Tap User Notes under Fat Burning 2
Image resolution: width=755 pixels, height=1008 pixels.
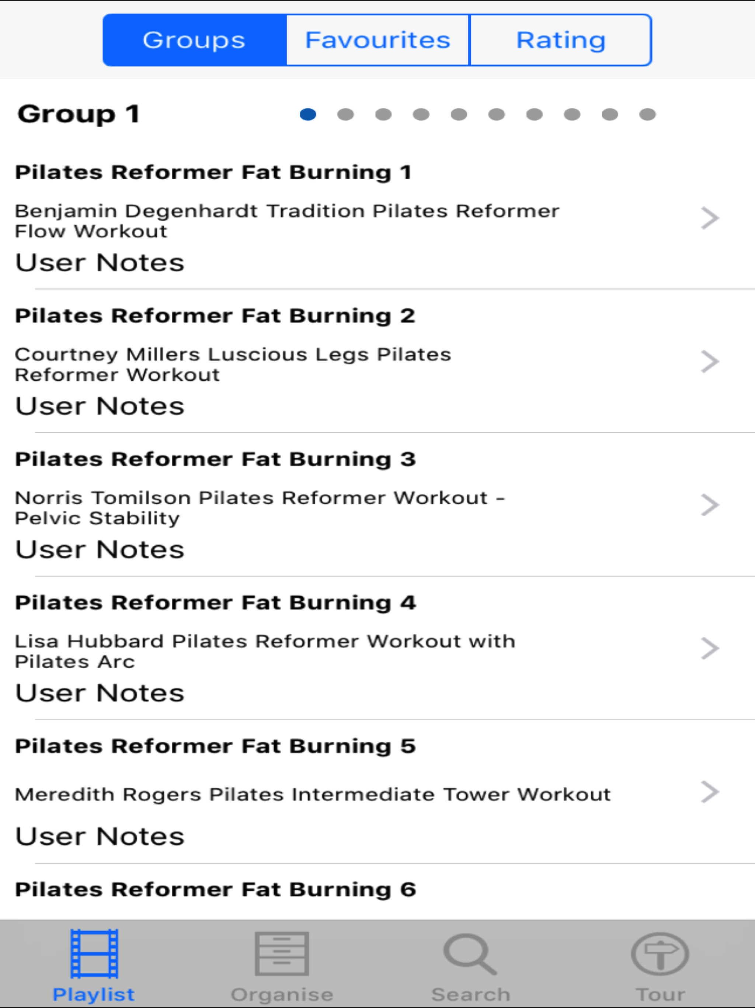coord(100,406)
